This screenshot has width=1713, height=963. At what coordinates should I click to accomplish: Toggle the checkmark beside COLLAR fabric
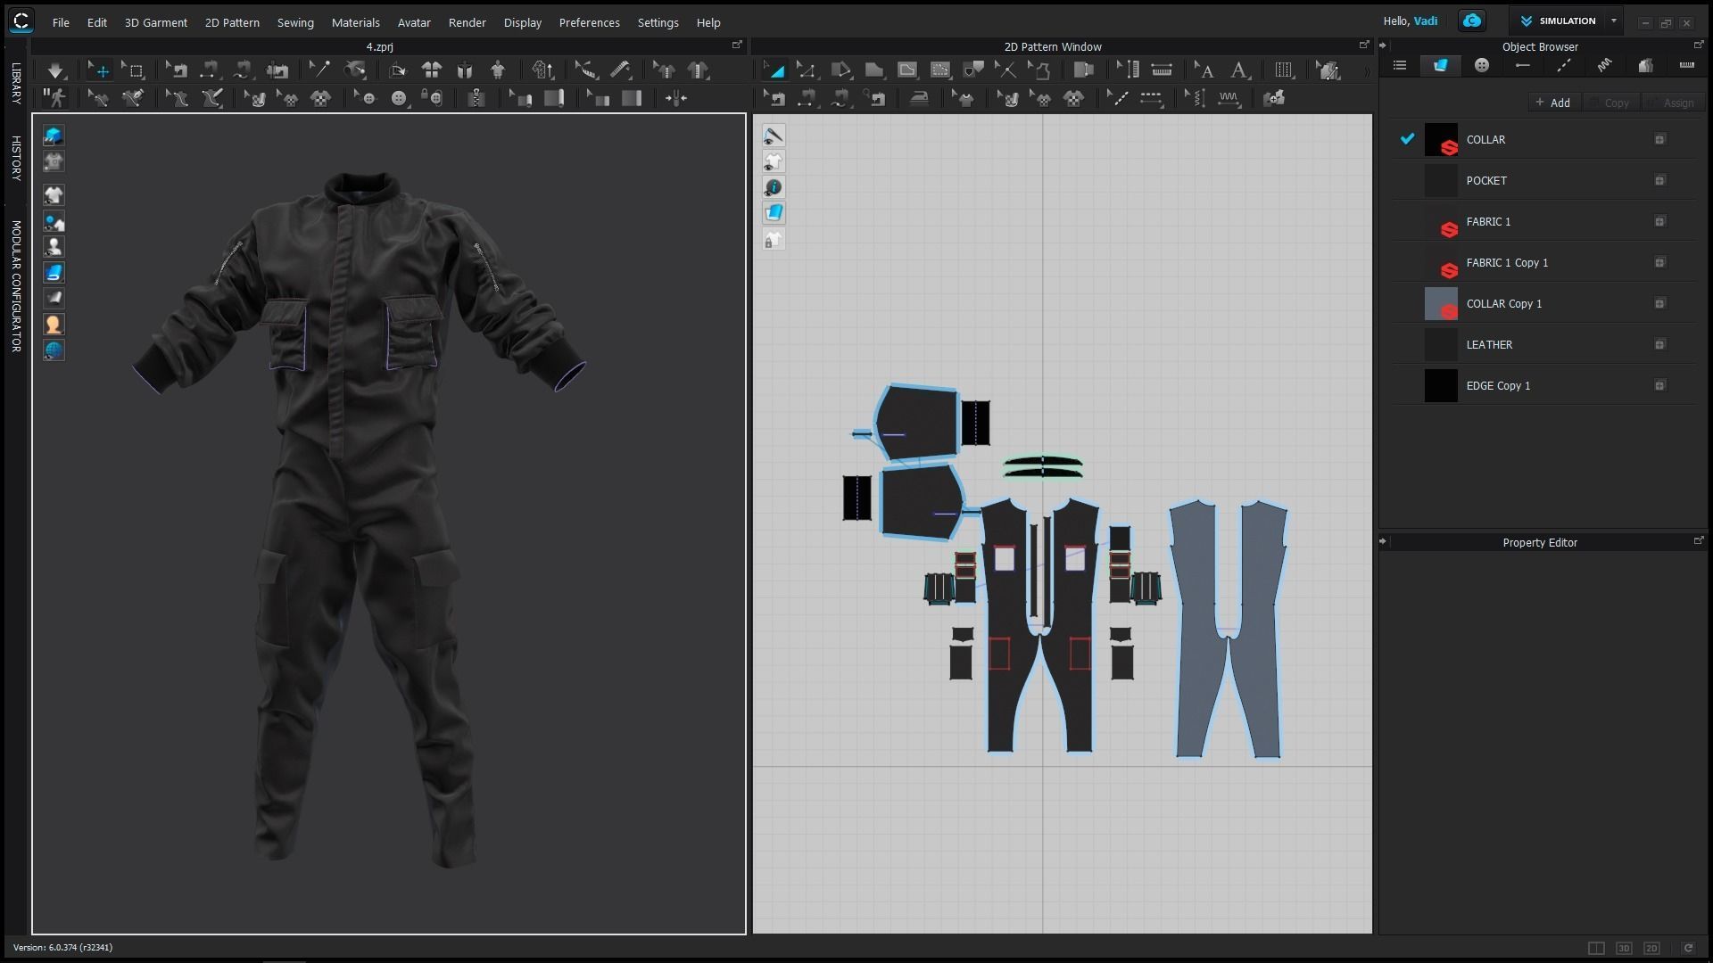pos(1407,139)
